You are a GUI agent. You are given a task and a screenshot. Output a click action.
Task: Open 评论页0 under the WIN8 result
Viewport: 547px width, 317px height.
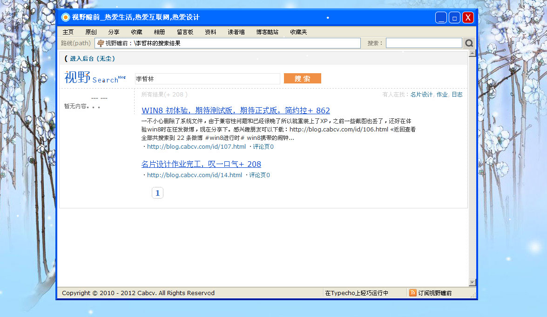pyautogui.click(x=263, y=146)
